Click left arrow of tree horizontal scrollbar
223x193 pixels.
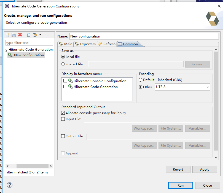tap(8, 166)
